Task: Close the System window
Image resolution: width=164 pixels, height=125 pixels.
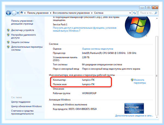Action: [x=155, y=8]
